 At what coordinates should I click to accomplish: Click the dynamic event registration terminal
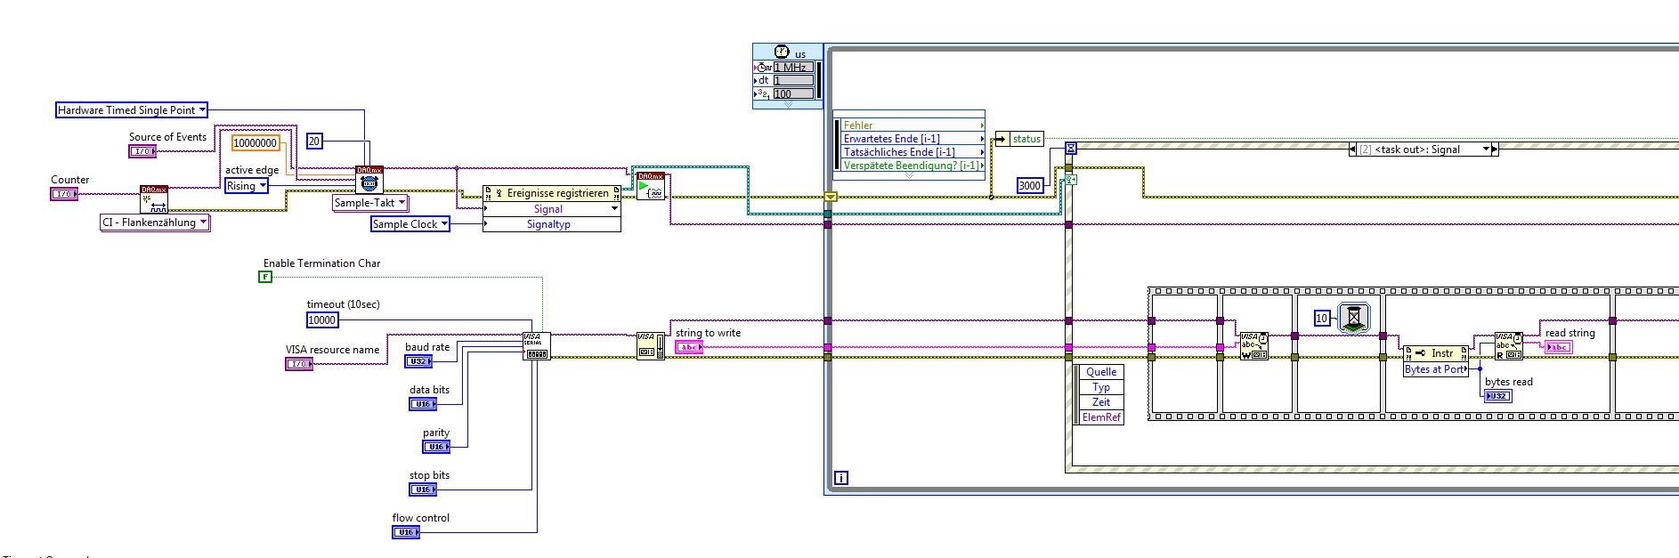pos(1071,179)
